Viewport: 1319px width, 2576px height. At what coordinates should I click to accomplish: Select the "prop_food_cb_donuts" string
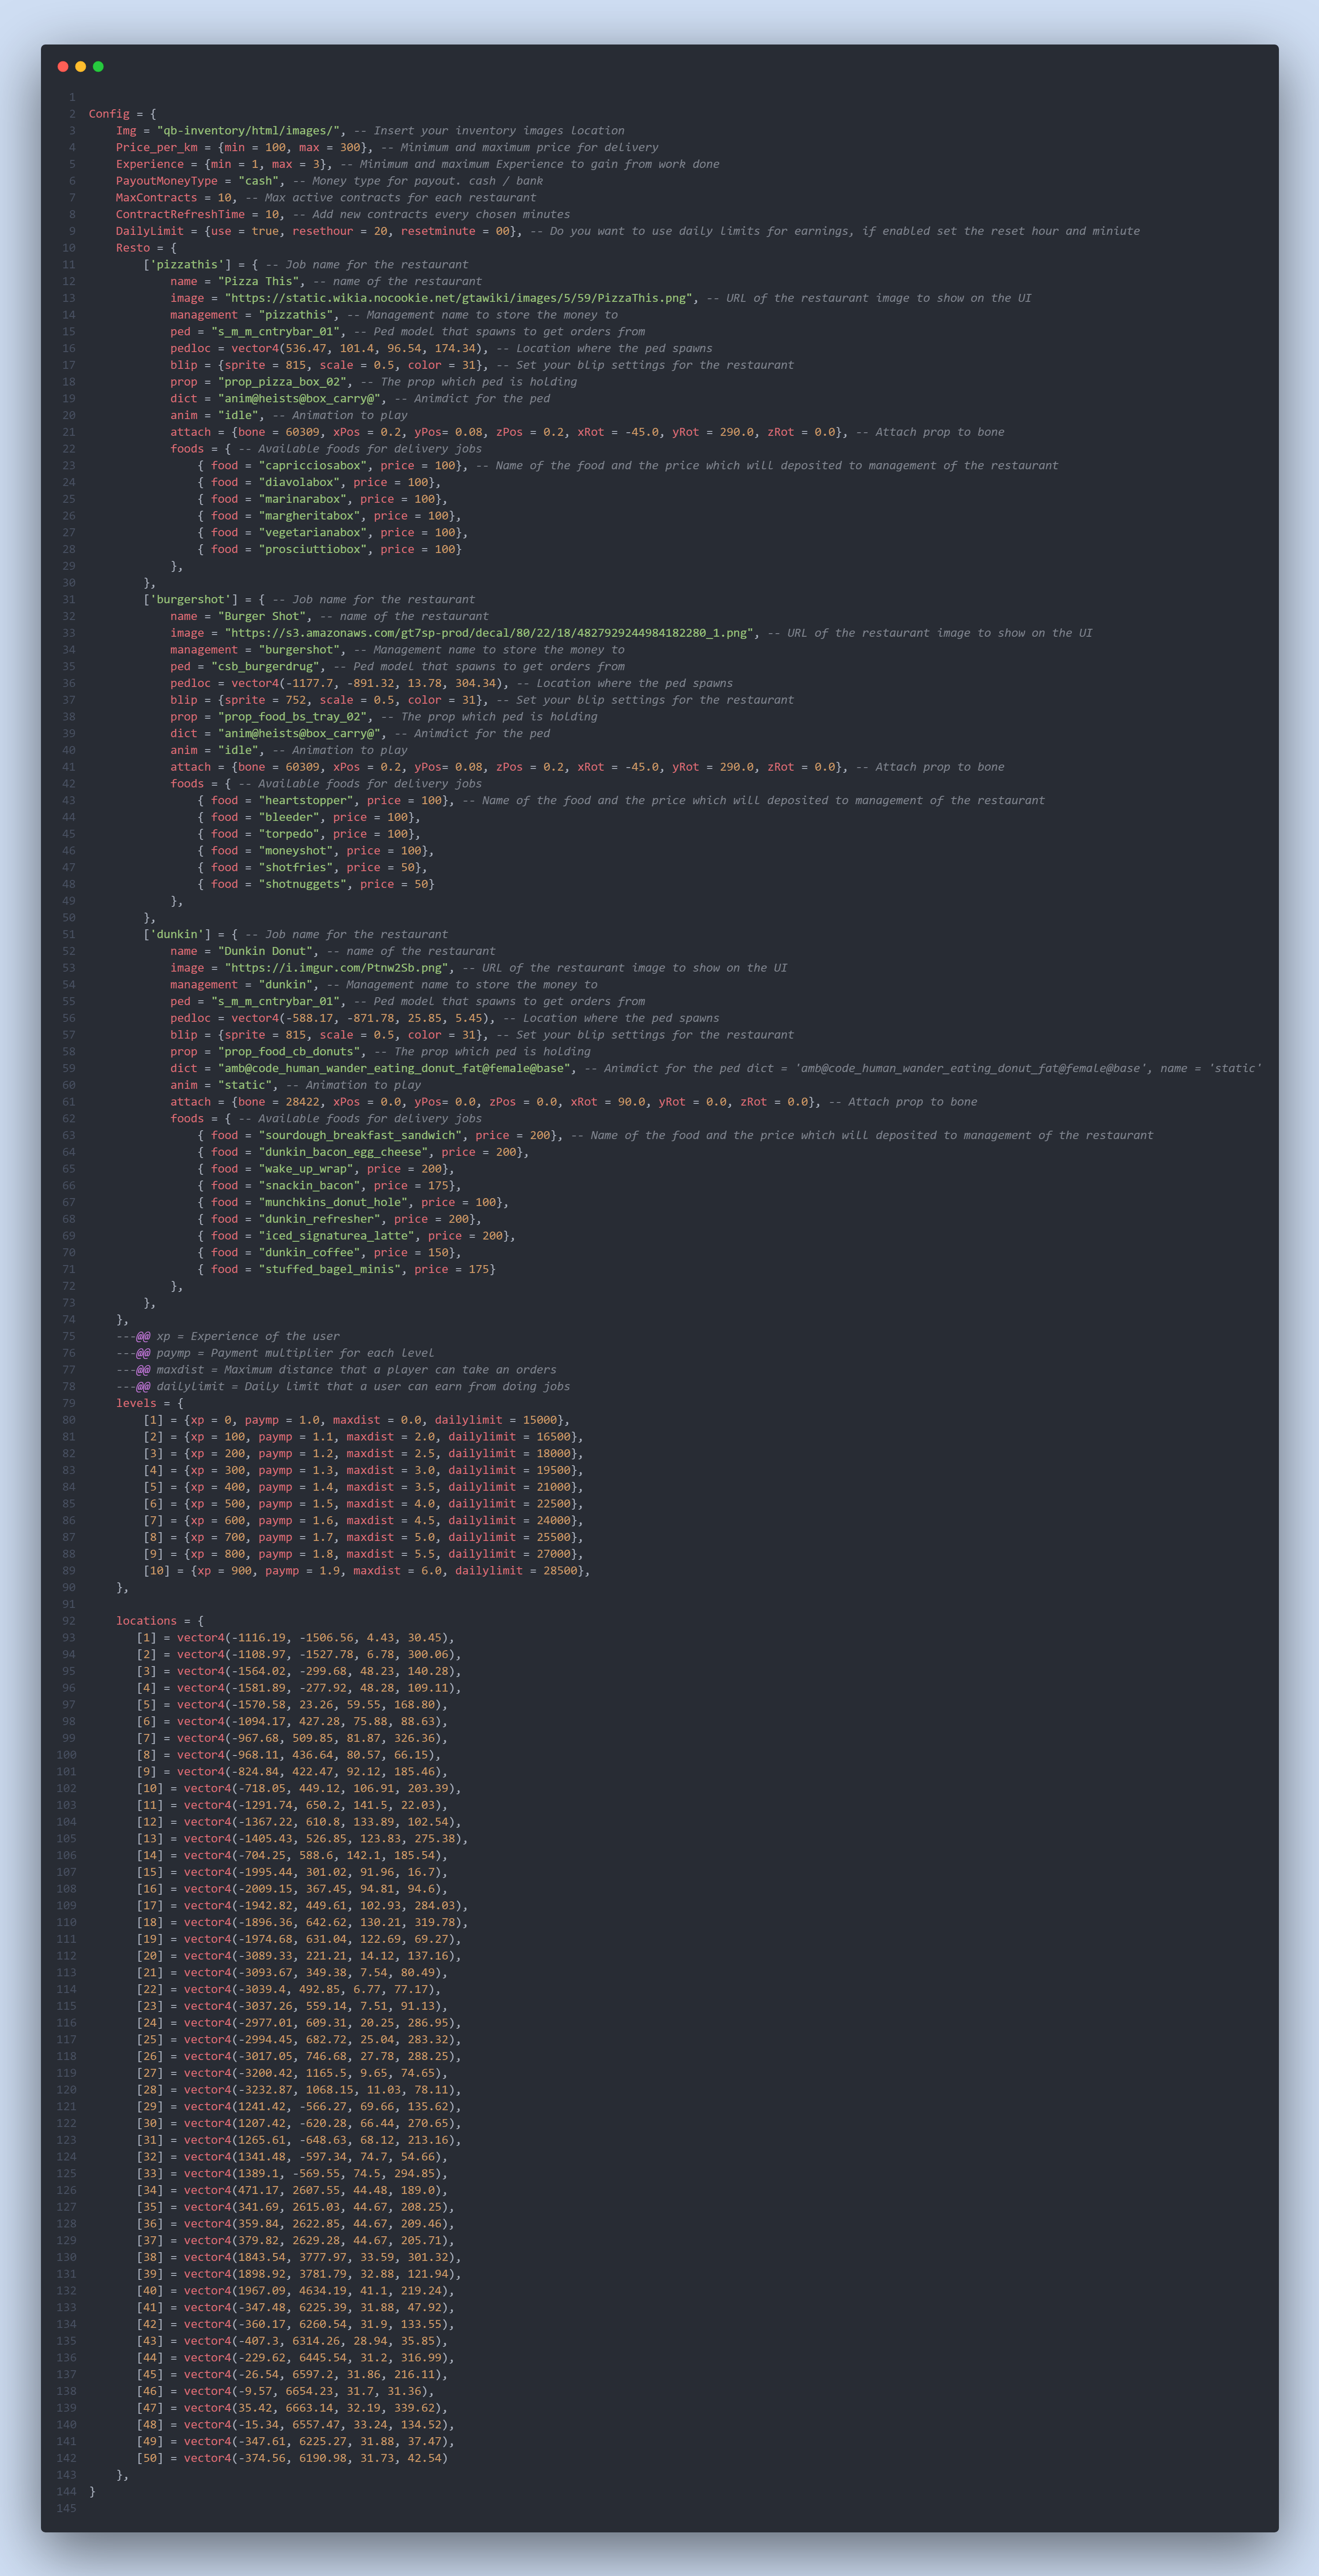tap(288, 1051)
